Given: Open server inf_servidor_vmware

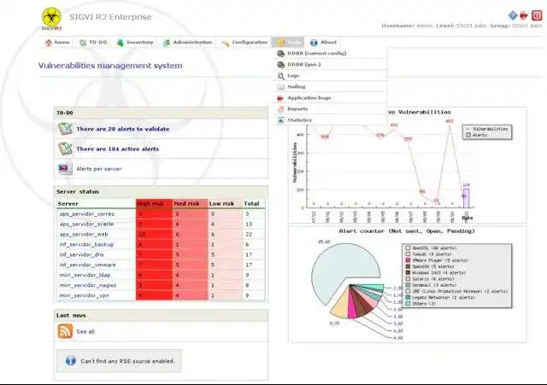Looking at the screenshot, I should [87, 265].
